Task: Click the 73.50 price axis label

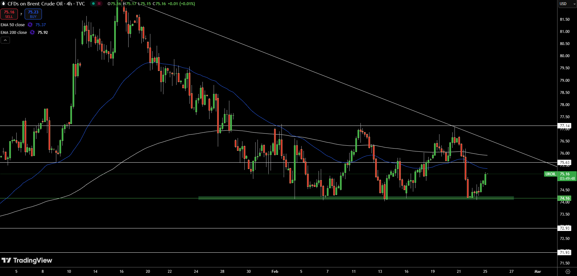Action: 565,214
